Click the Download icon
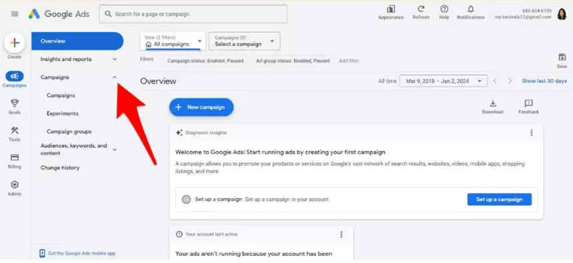This screenshot has width=573, height=263. (x=492, y=103)
